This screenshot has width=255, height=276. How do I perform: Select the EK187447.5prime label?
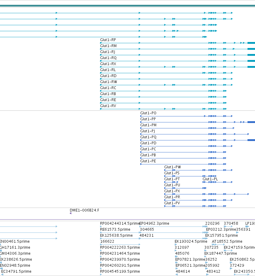[x=221, y=253]
